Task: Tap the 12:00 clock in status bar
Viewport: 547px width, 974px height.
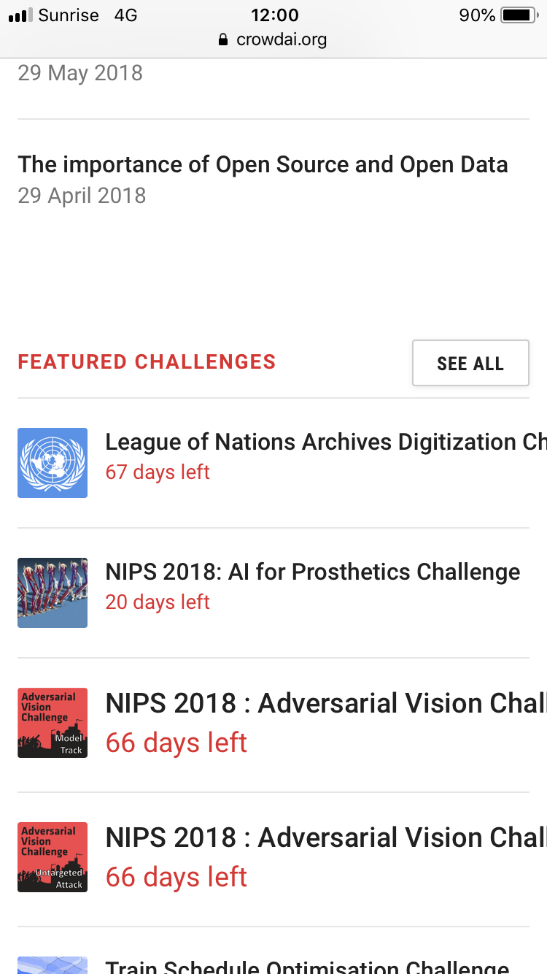Action: pos(274,15)
